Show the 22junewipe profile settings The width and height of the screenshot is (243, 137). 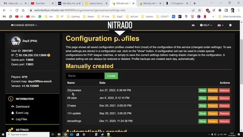[202, 91]
